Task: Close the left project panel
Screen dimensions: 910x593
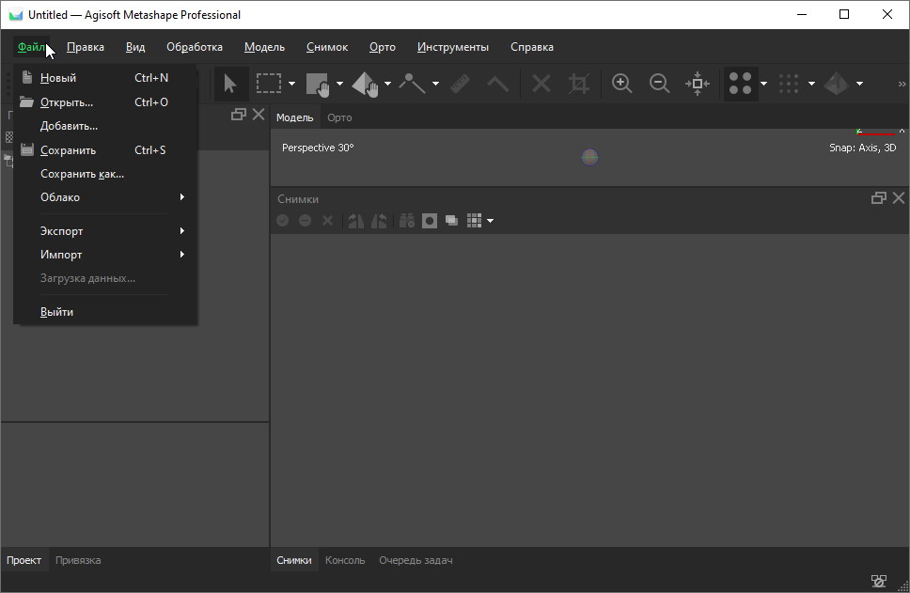Action: [x=259, y=115]
